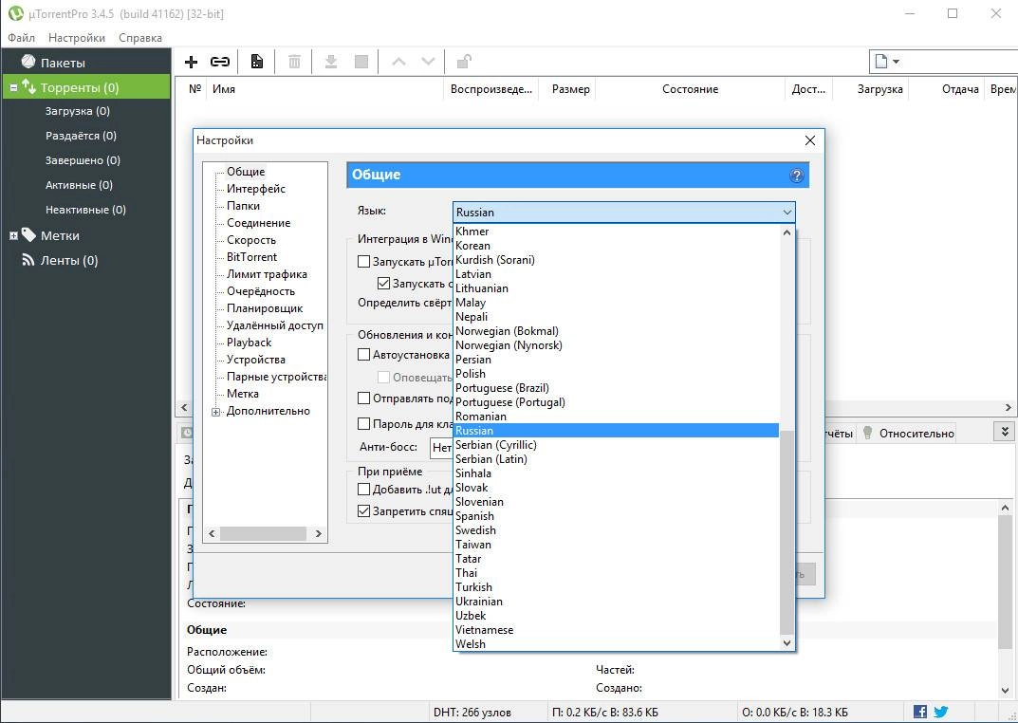Uncheck Запретить спящий режим checkbox
Screen dimensions: 1018x723
[362, 510]
